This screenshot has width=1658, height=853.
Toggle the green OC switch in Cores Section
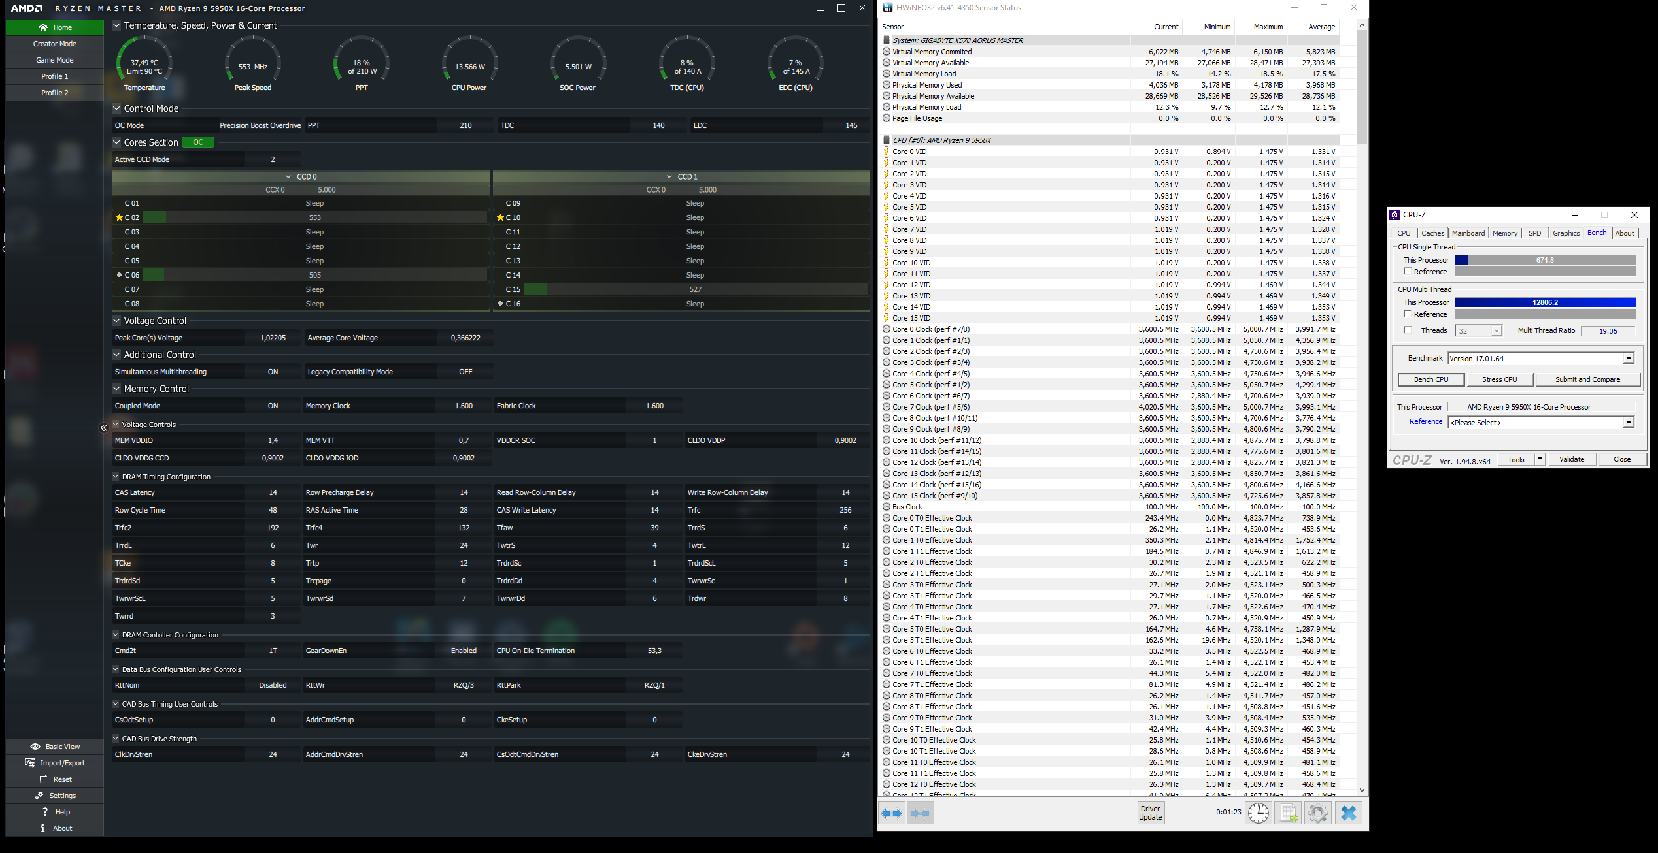tap(198, 142)
